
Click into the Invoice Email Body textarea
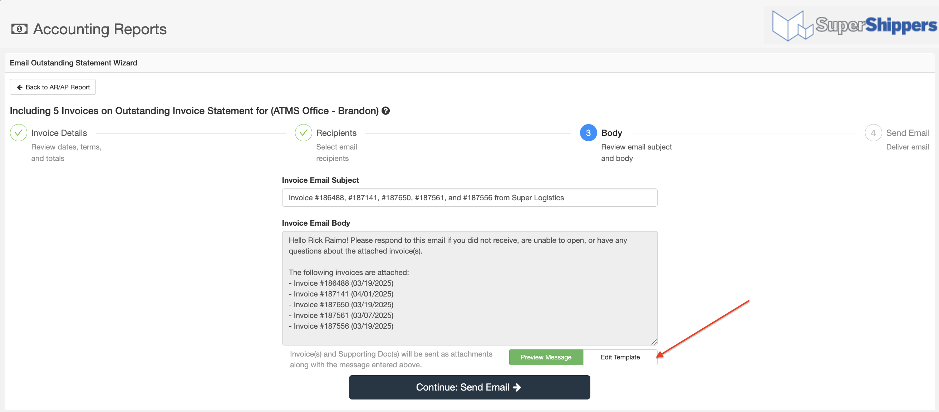pyautogui.click(x=469, y=288)
